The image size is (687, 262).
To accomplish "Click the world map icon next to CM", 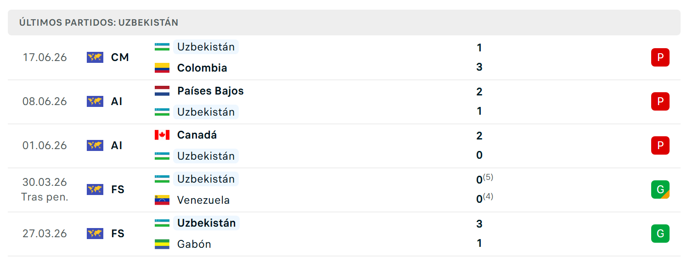I will pyautogui.click(x=95, y=57).
